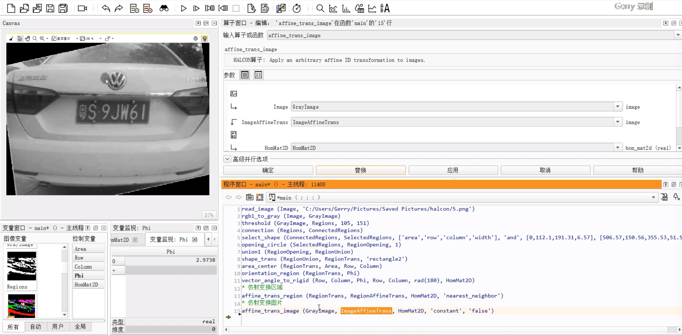Open the image acquisition camera icon
Image resolution: width=682 pixels, height=335 pixels.
tap(82, 9)
